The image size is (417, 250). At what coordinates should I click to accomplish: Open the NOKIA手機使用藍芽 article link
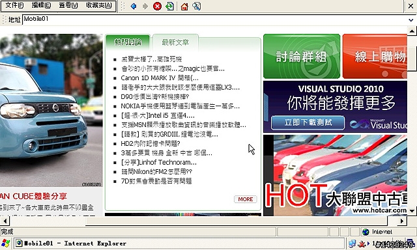point(180,106)
